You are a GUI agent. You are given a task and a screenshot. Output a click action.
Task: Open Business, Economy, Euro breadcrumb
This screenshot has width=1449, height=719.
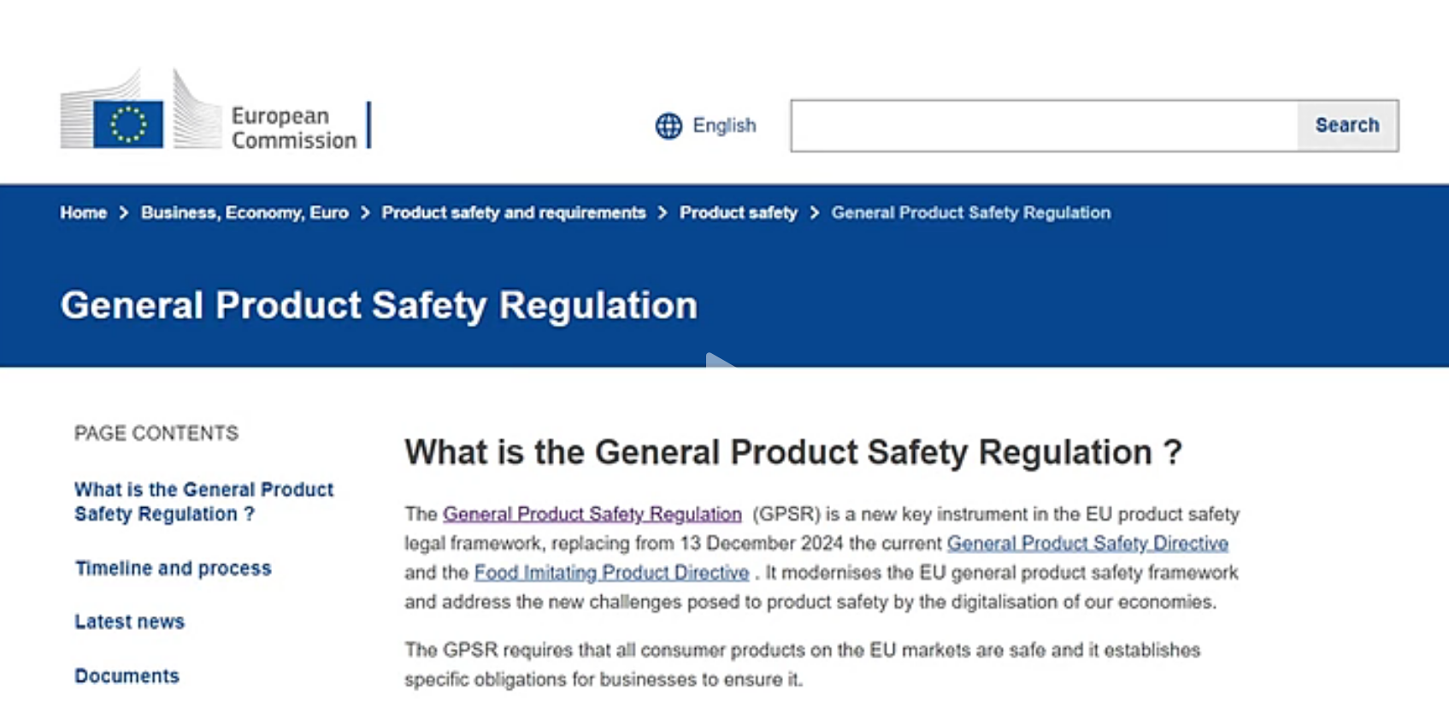pos(244,213)
